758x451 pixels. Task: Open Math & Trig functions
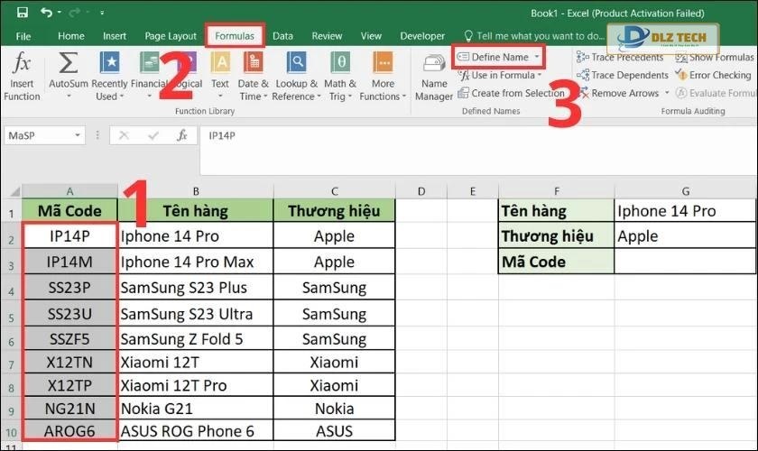click(x=341, y=65)
